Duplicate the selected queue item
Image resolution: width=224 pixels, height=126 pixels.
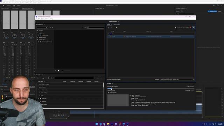click(x=117, y=28)
